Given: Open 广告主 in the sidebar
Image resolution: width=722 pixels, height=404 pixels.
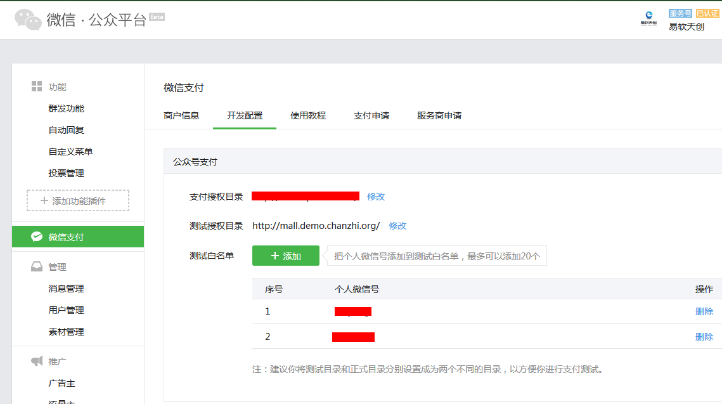Looking at the screenshot, I should pyautogui.click(x=61, y=383).
